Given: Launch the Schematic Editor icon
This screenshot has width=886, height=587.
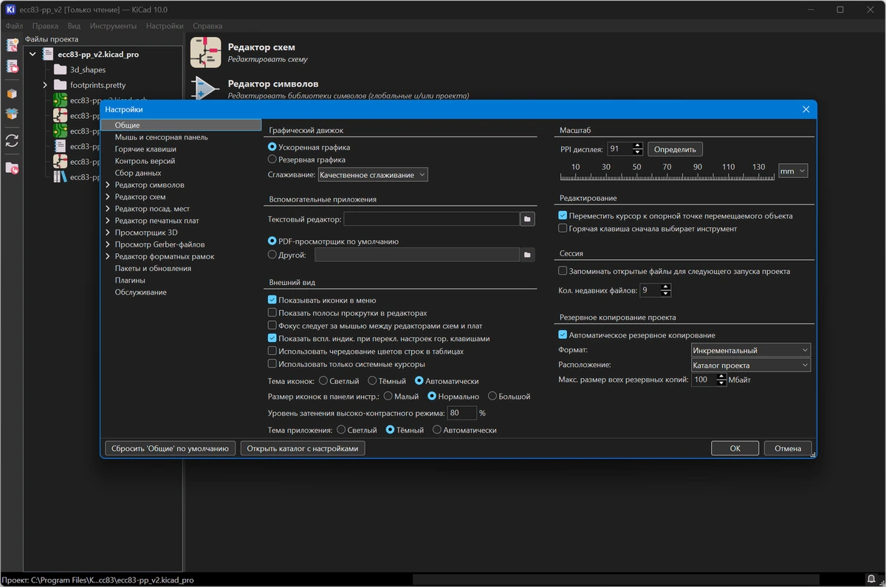Looking at the screenshot, I should tap(205, 52).
